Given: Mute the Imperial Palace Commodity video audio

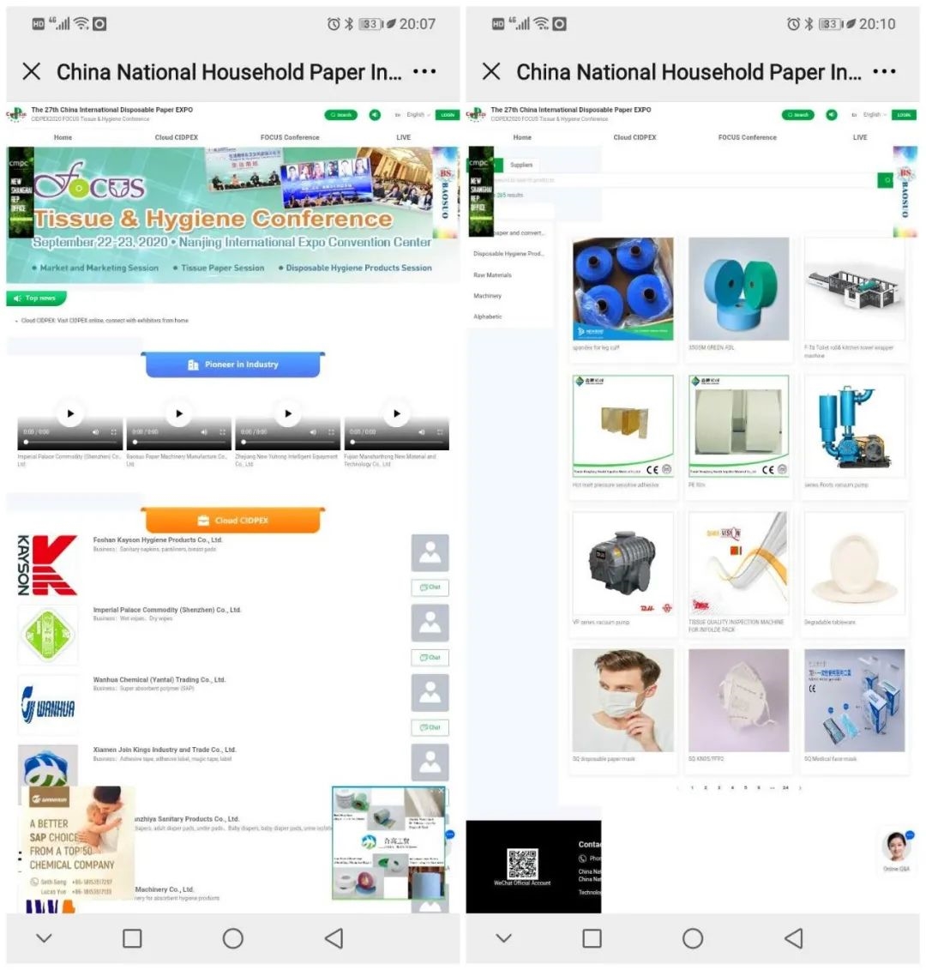Looking at the screenshot, I should 95,431.
